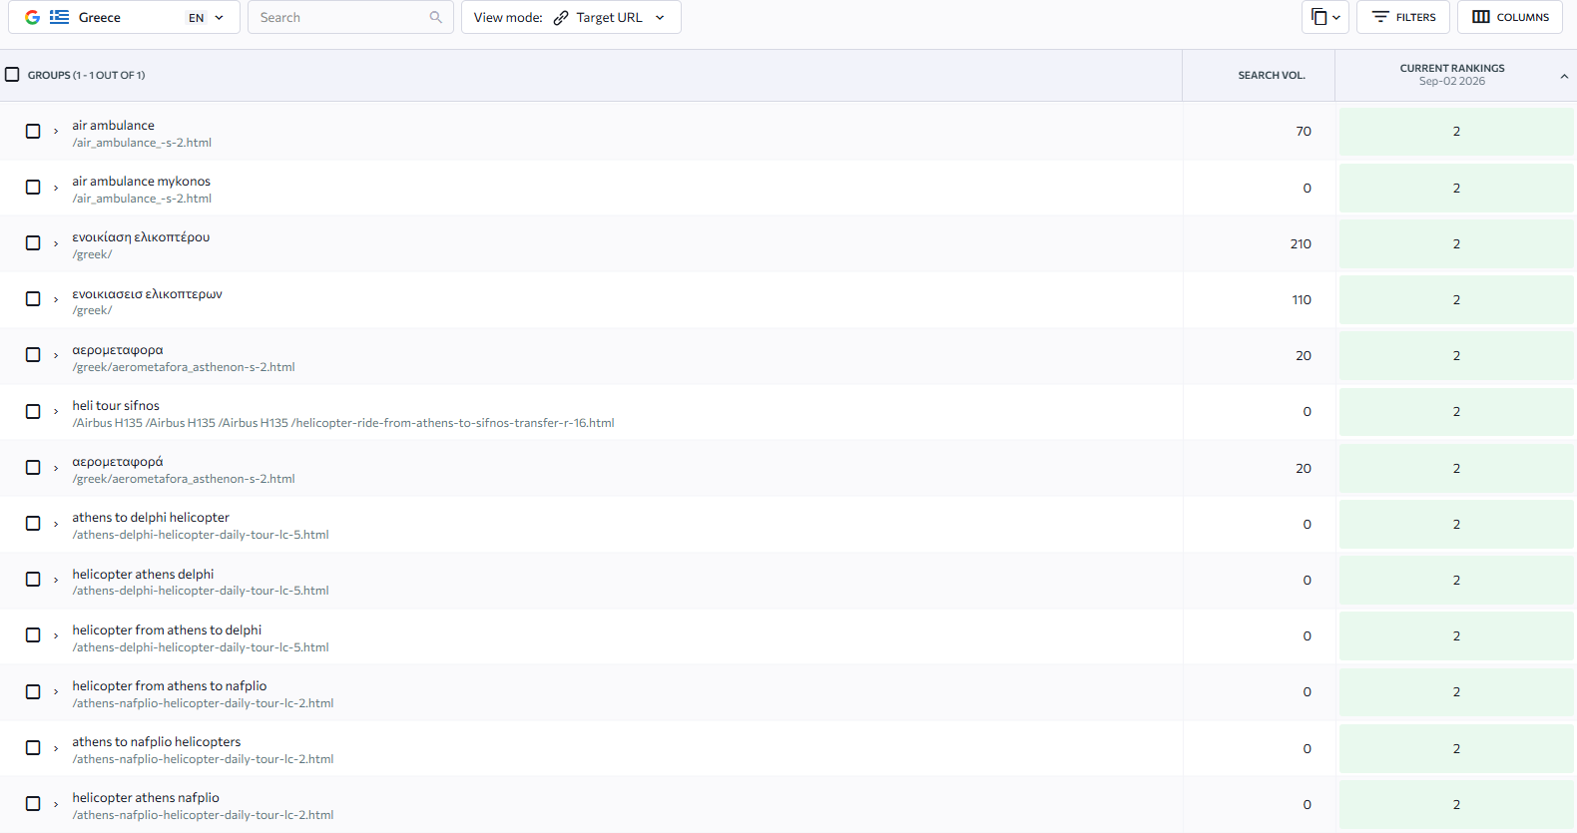
Task: Open the copy options icon
Action: tap(1324, 17)
